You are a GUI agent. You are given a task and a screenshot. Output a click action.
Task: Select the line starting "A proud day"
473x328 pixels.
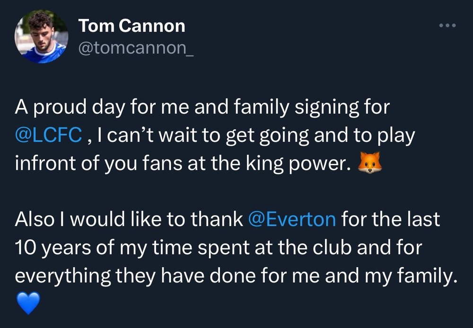coord(202,108)
